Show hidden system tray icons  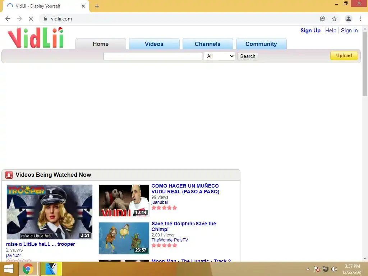point(308,269)
